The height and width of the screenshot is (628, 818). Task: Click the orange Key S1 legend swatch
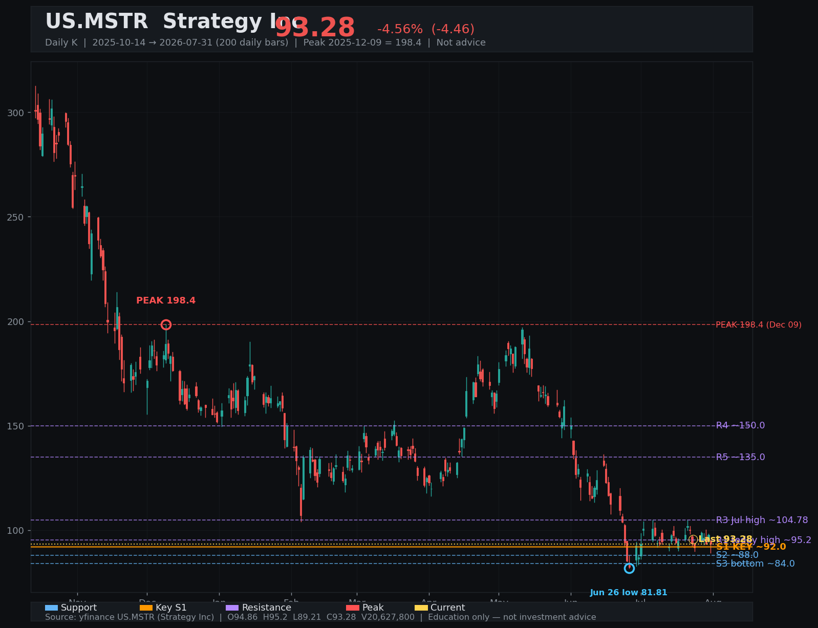coord(146,608)
